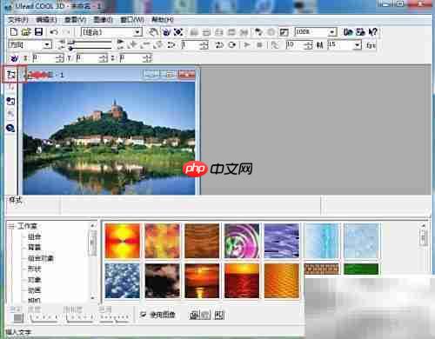Click the icon right of zoom dropdown

coord(348,31)
